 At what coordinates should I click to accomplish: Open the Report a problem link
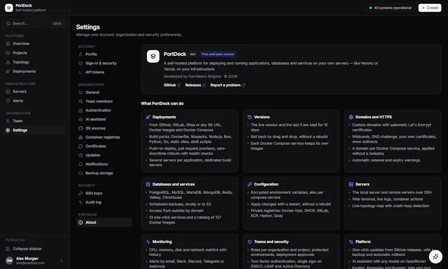pyautogui.click(x=228, y=85)
